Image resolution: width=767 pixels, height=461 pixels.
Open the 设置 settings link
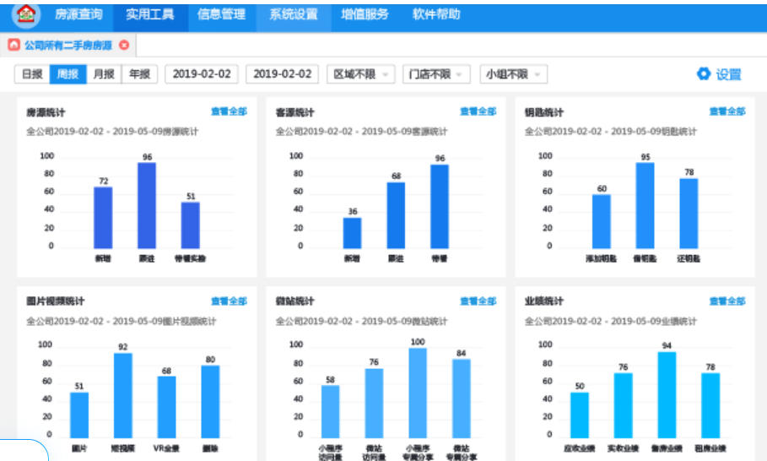[729, 74]
